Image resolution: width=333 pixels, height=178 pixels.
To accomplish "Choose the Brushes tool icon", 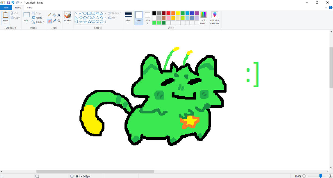I will [x=68, y=15].
